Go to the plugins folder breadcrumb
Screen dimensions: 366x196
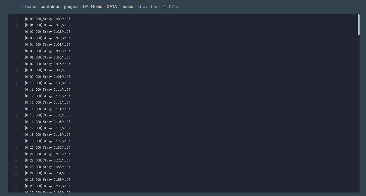click(71, 6)
